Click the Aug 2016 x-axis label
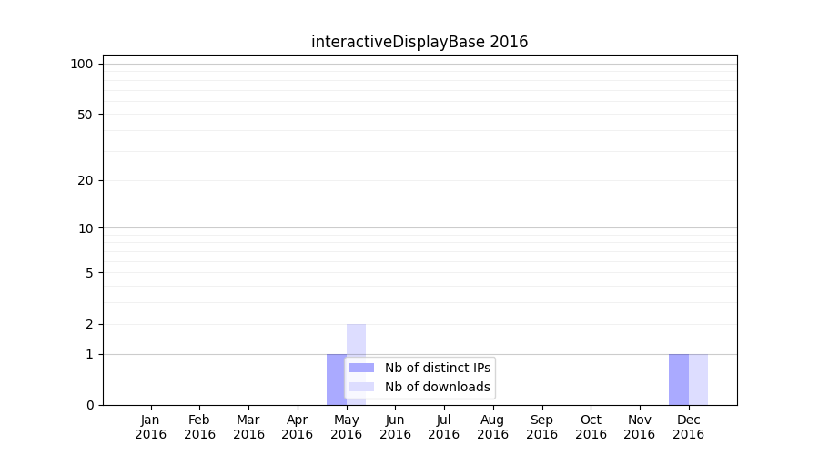Screen dimensions: 819x455 (x=492, y=427)
